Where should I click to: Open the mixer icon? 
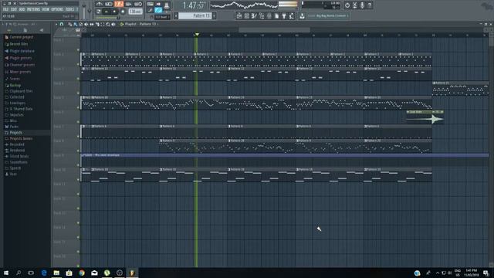[269, 15]
